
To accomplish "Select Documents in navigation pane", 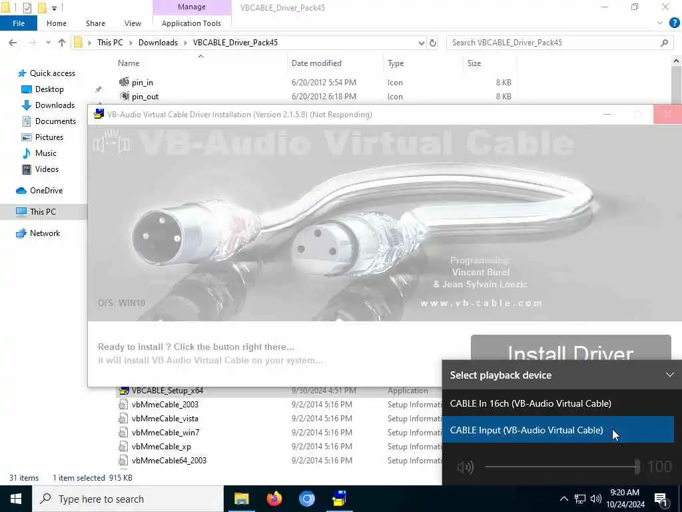I will pyautogui.click(x=55, y=121).
